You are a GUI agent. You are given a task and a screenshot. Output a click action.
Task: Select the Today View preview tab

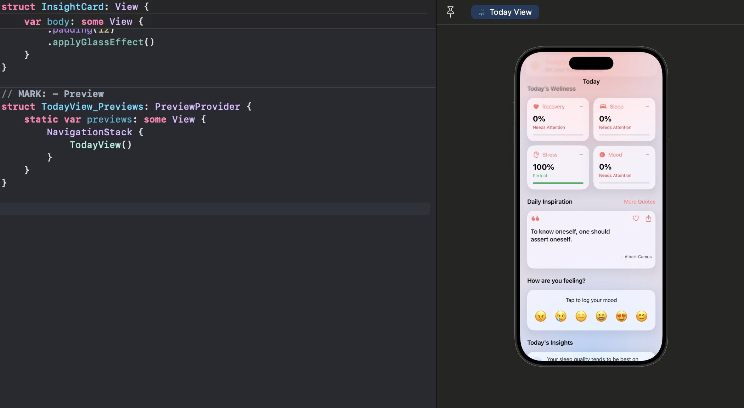505,12
